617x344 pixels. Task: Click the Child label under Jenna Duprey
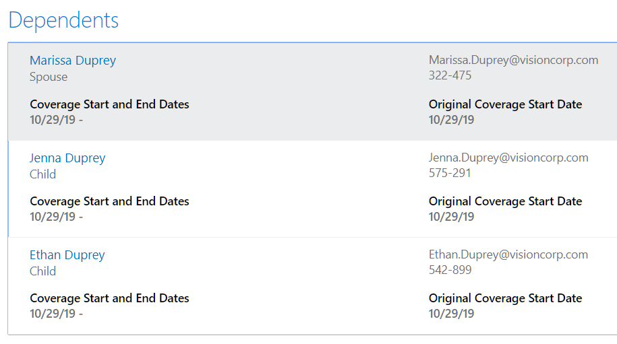click(42, 174)
